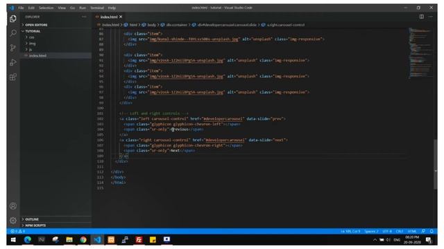This screenshot has width=444, height=249.
Task: Click the Split Editor Right icon
Action: (x=422, y=17)
